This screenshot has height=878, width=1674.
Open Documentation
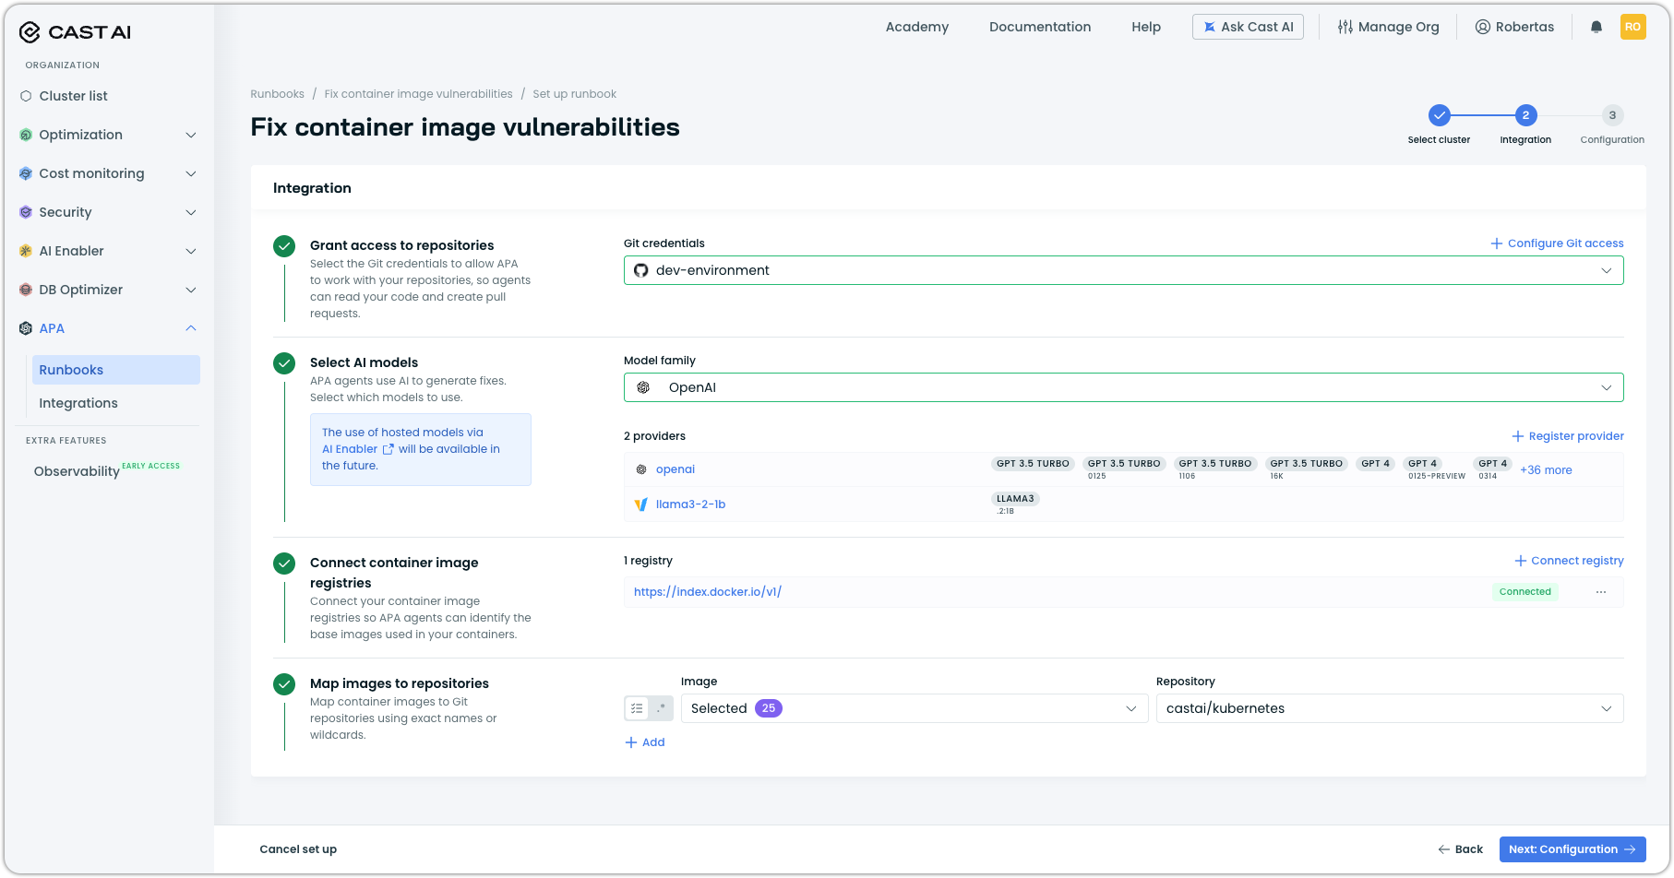pyautogui.click(x=1040, y=27)
